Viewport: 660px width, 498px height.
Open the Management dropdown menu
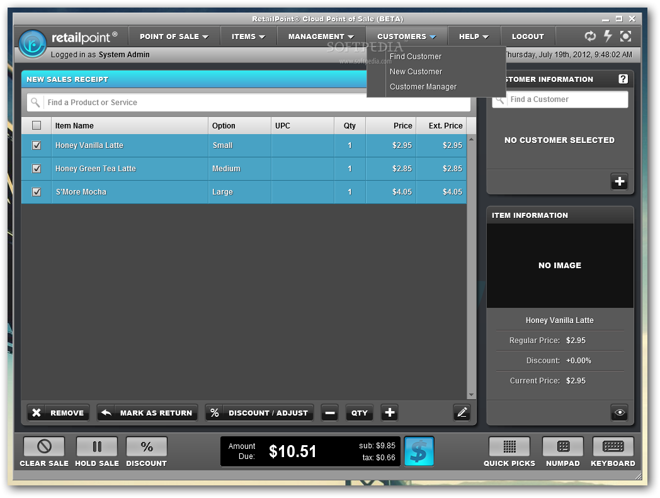(321, 37)
